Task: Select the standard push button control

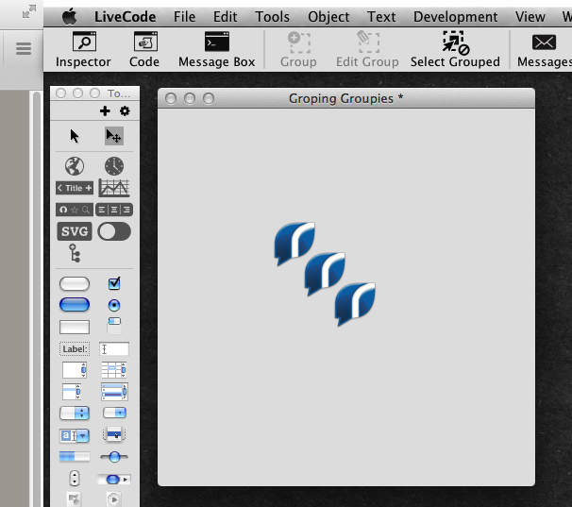Action: click(x=75, y=283)
